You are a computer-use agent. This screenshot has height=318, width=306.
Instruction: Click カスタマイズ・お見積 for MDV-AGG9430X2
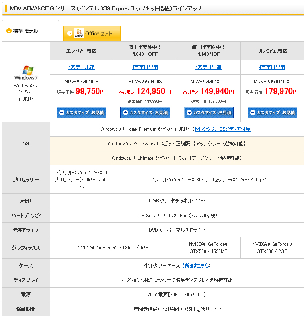[209, 112]
